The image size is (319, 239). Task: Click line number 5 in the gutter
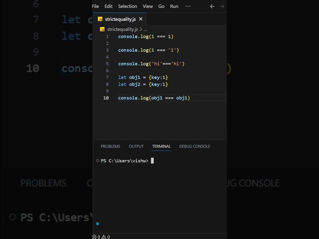coord(107,64)
